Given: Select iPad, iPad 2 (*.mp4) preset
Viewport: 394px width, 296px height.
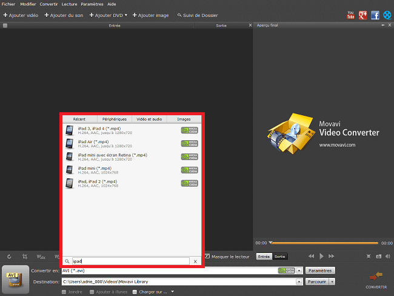Looking at the screenshot, I should coord(132,183).
